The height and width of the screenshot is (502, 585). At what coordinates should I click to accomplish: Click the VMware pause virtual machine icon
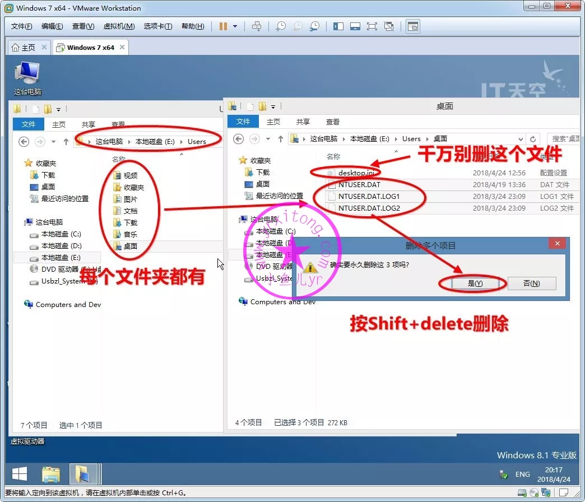pos(223,26)
